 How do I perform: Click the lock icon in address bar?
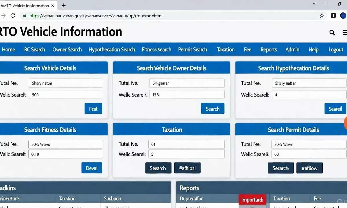[x=25, y=16]
